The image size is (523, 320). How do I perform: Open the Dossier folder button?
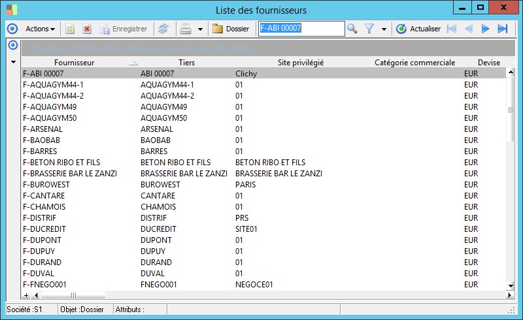(x=231, y=29)
